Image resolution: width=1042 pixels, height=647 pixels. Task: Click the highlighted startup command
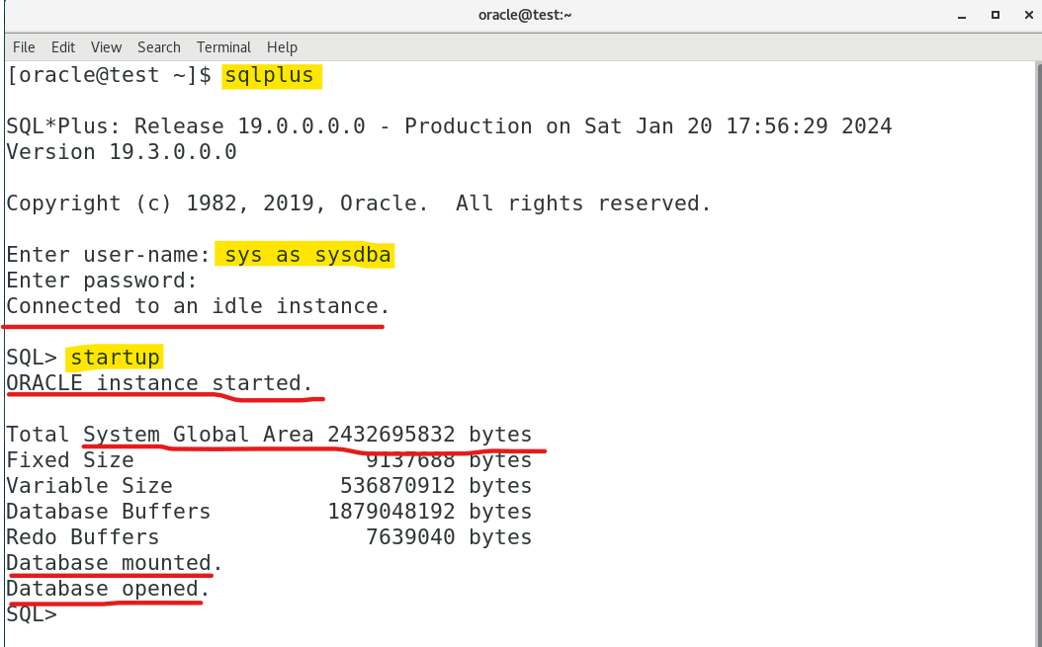pos(115,358)
